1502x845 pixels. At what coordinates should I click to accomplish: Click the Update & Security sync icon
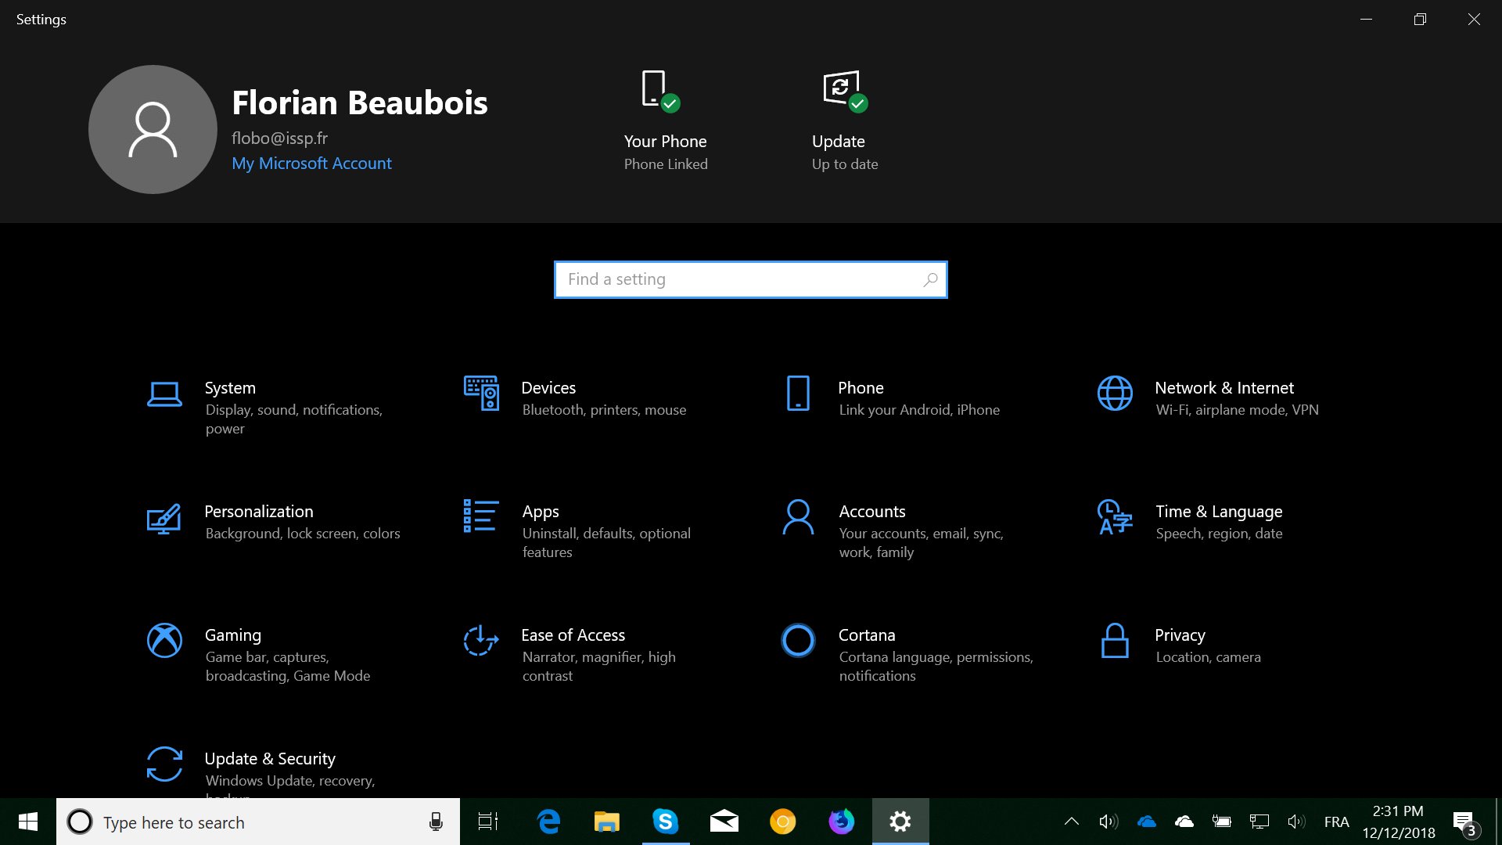point(164,764)
